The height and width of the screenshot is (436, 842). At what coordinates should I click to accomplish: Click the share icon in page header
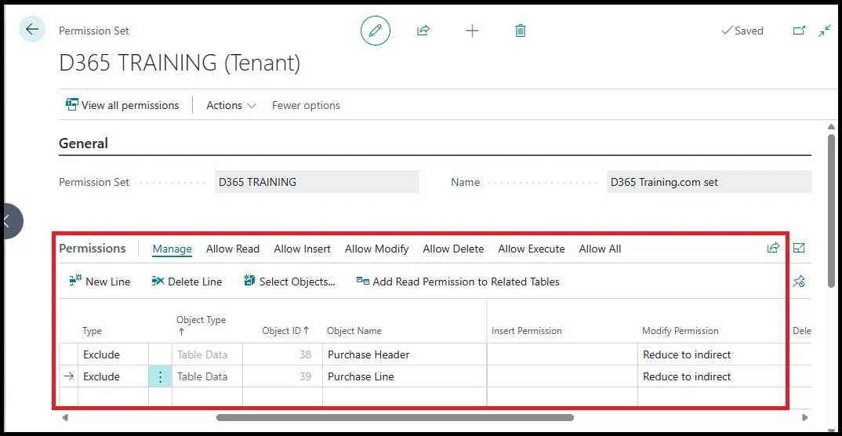point(423,31)
